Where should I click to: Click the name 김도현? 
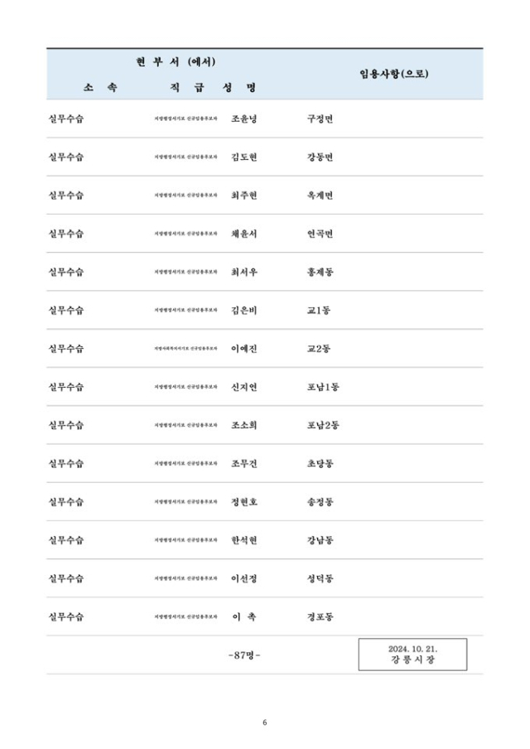point(244,157)
